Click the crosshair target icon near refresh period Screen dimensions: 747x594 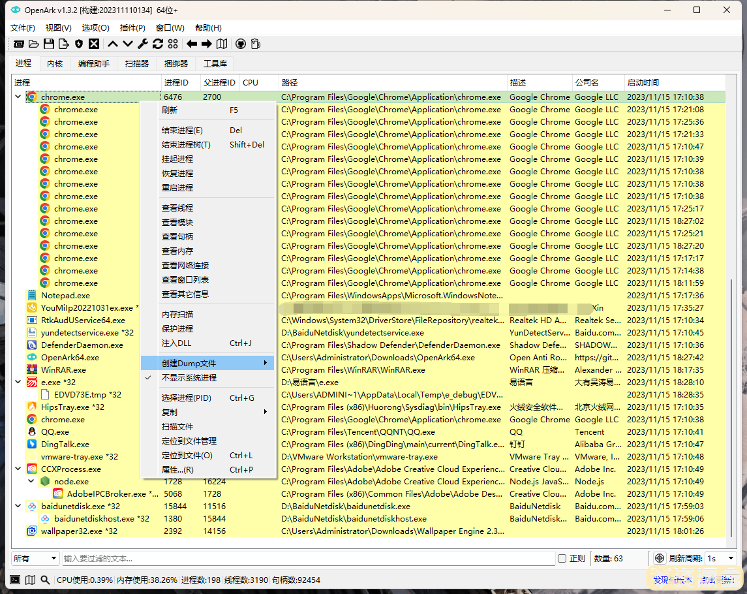click(660, 558)
